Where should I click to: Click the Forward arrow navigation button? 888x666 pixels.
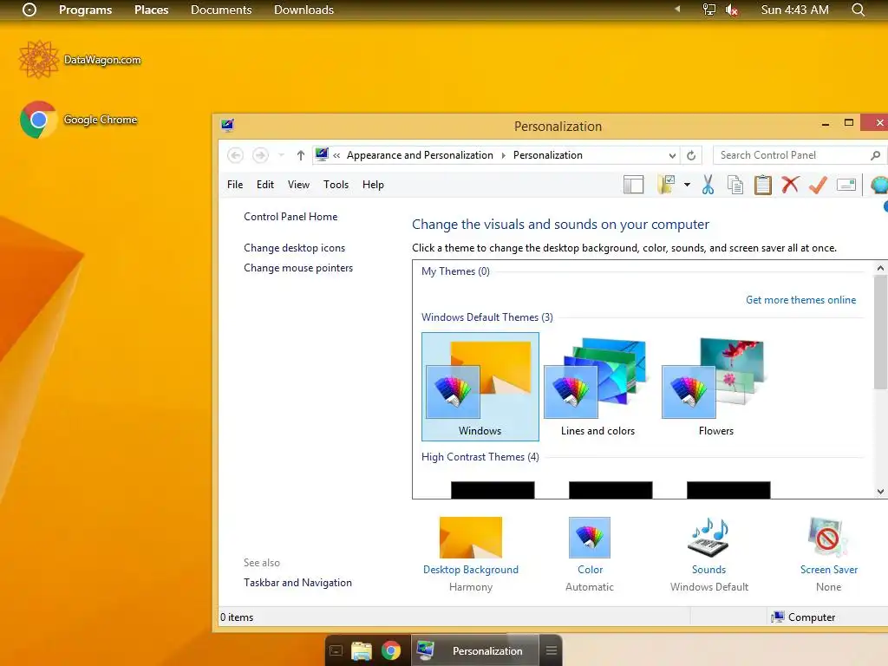point(260,155)
